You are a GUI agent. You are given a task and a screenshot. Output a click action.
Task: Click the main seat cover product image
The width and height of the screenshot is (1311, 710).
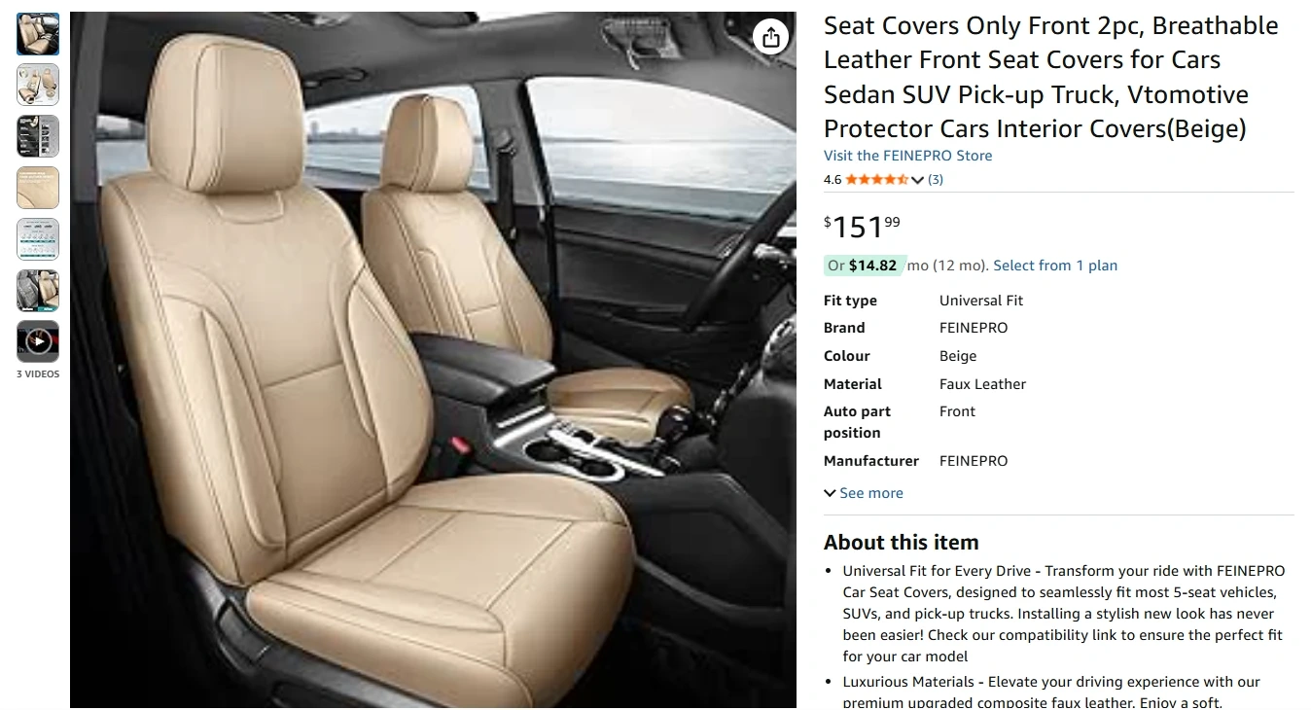(x=433, y=360)
